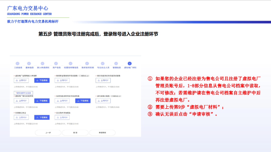Click the checkmark circle above 管理信息
The width and height of the screenshot is (271, 152).
point(116,63)
